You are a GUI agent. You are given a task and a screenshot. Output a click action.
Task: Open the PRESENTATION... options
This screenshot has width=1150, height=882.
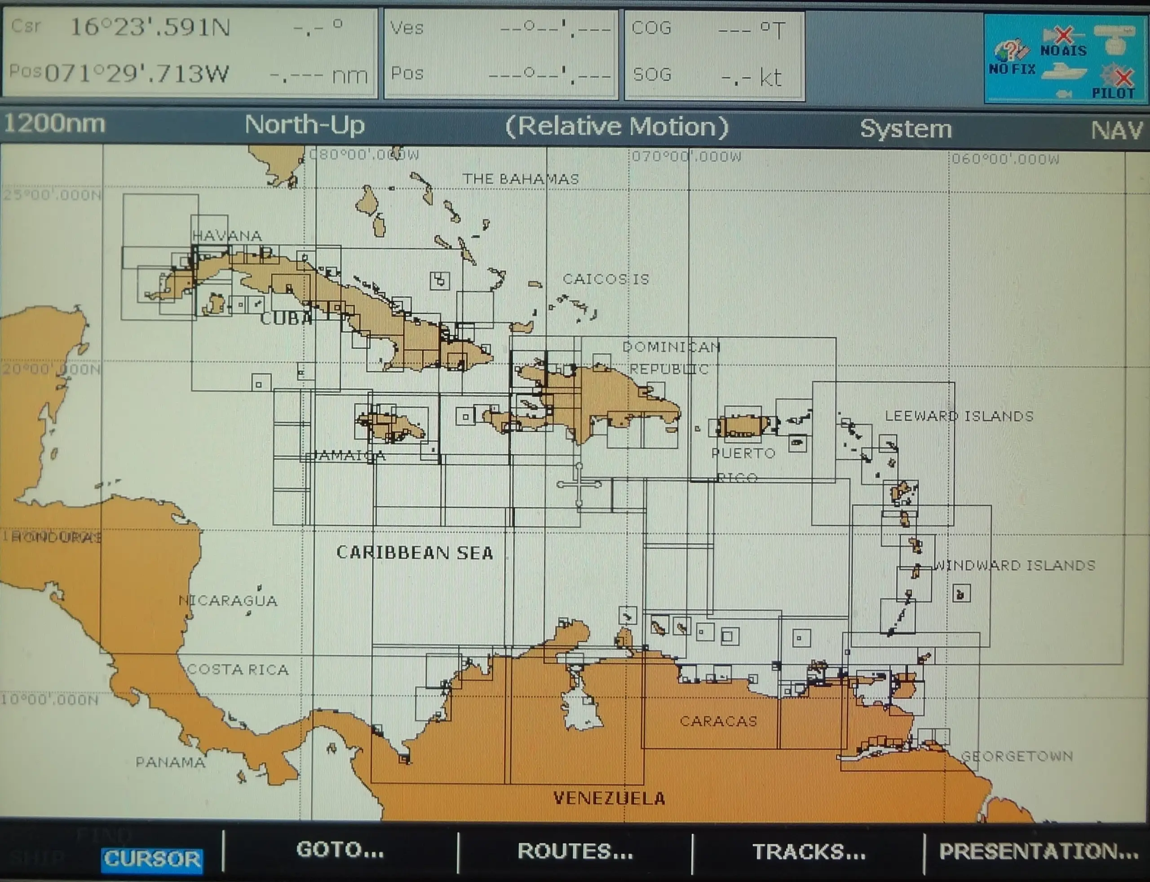click(x=1042, y=850)
